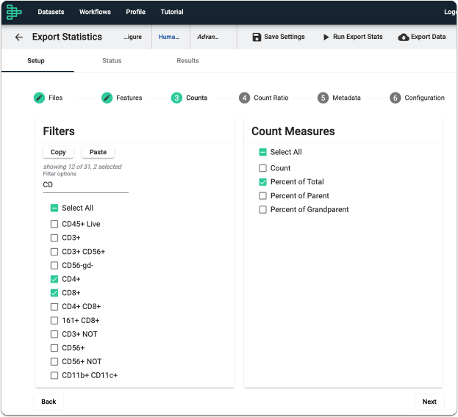Click the back arrow beside Export Statistics

[x=18, y=37]
